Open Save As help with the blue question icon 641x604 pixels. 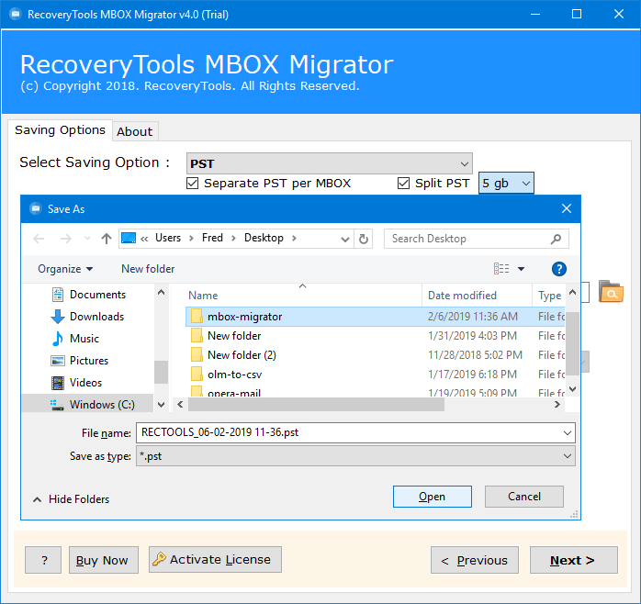click(559, 269)
